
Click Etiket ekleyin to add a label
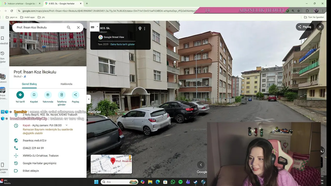pos(31,171)
